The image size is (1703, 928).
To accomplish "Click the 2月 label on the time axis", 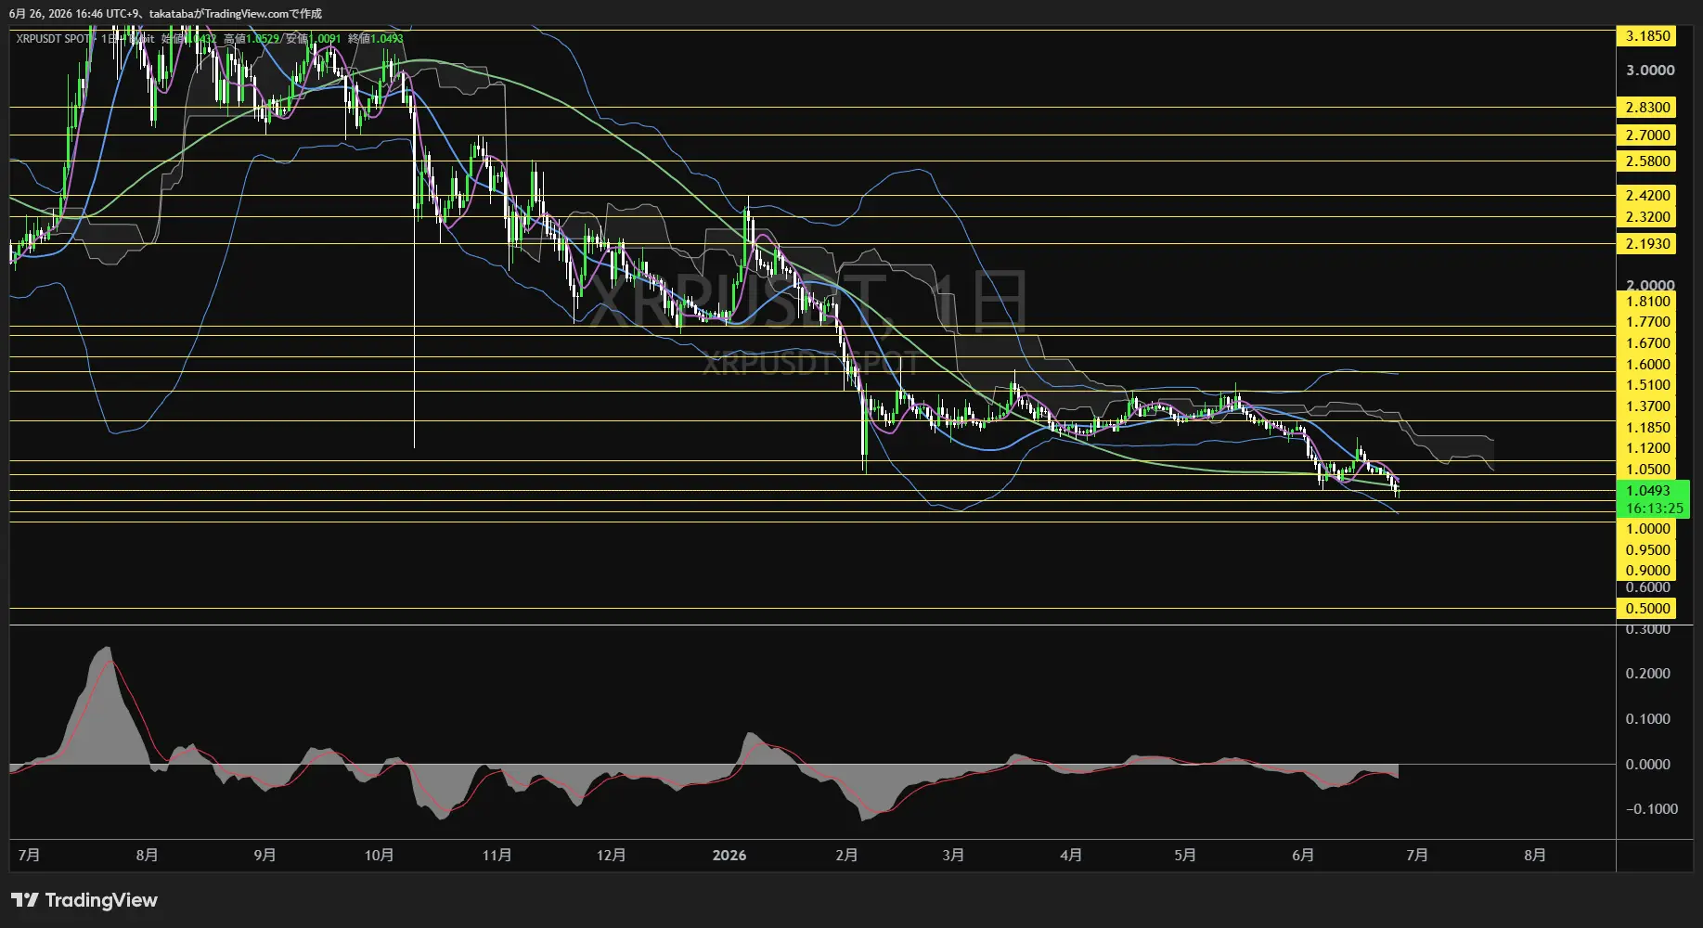I will [846, 855].
